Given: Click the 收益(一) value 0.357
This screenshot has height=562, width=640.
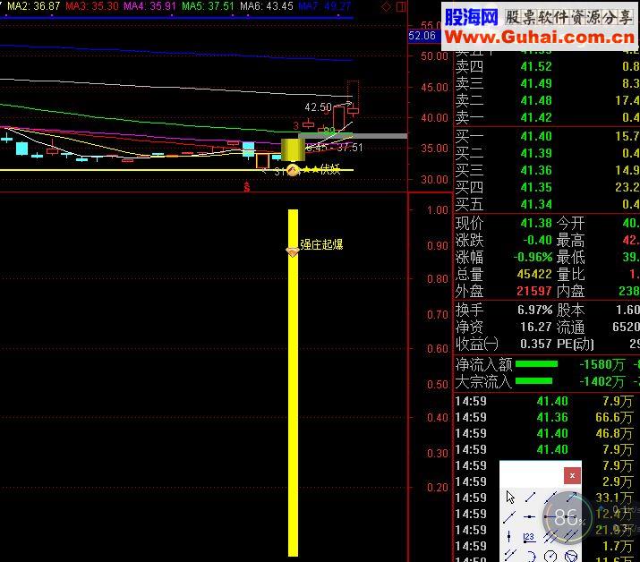Looking at the screenshot, I should pyautogui.click(x=536, y=344).
